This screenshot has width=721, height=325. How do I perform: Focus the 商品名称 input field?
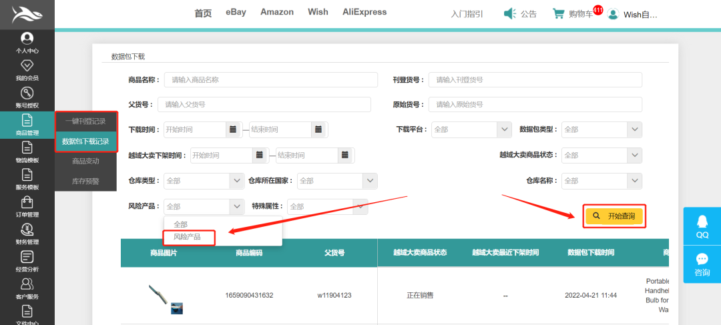(x=271, y=79)
